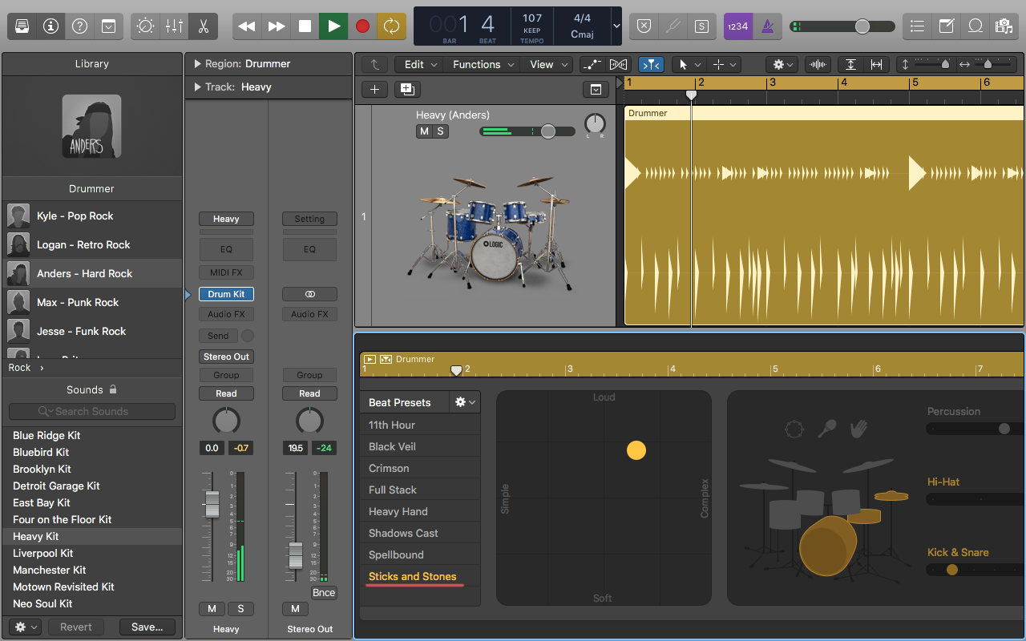Open Editors scissors icon
Viewport: 1026px width, 641px height.
pyautogui.click(x=203, y=26)
